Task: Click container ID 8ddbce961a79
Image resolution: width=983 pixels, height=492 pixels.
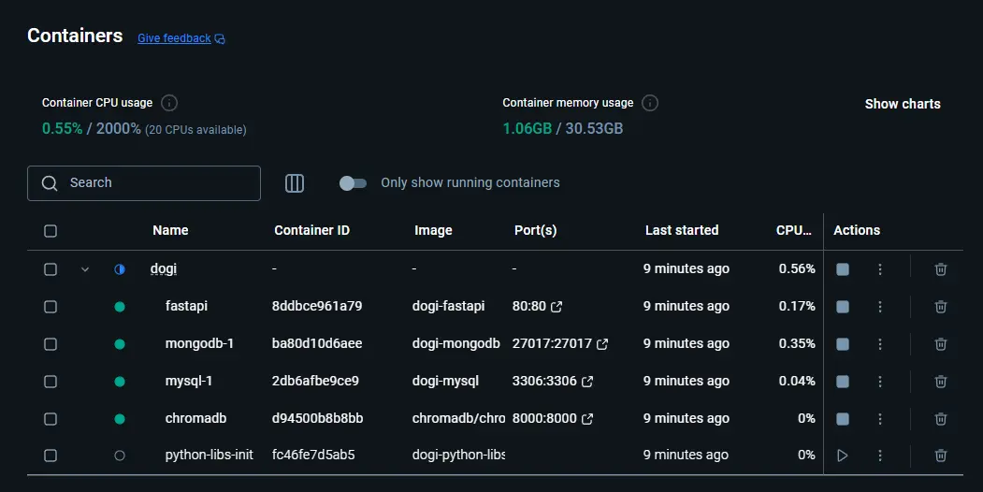Action: 316,306
